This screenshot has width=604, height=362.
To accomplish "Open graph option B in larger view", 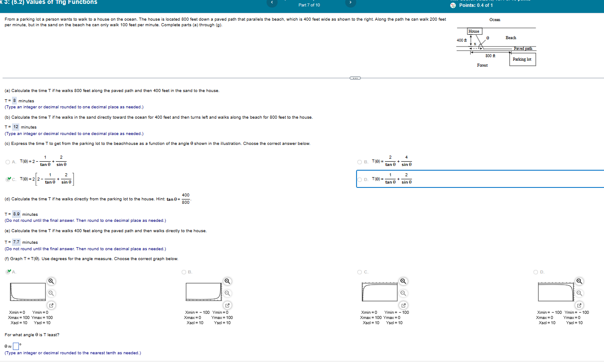I will (227, 305).
